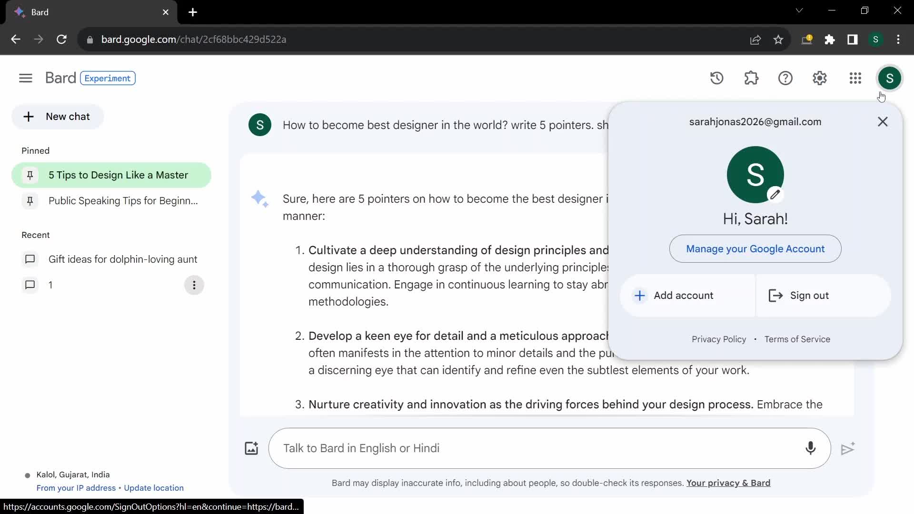Click the upload image icon
914x514 pixels.
tap(251, 448)
